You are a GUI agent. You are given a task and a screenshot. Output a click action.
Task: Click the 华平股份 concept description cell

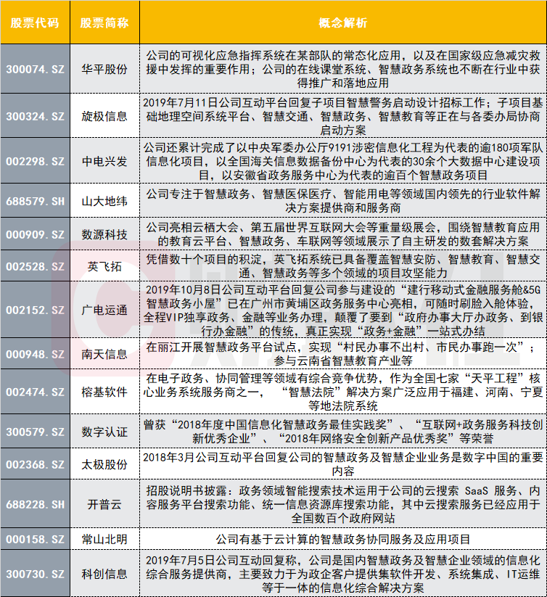tap(343, 70)
